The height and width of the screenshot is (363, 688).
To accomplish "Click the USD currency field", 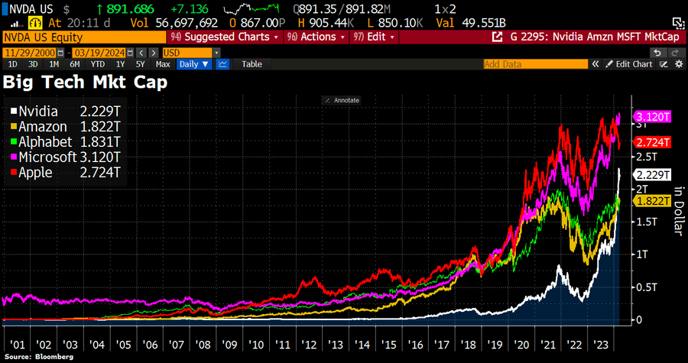I will [x=187, y=53].
